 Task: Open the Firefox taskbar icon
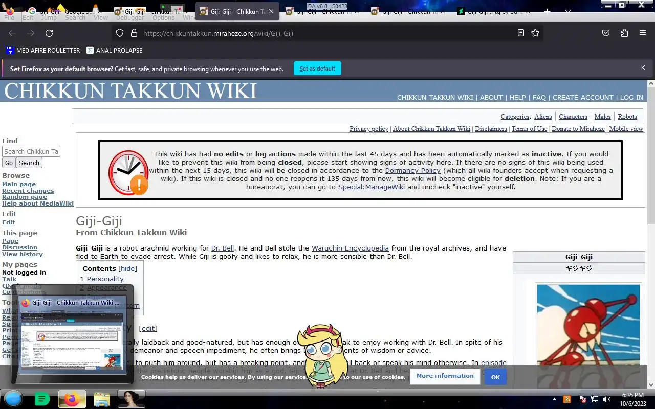[x=72, y=399]
